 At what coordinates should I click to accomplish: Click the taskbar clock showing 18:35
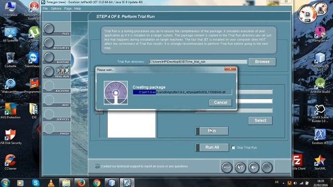click(321, 183)
